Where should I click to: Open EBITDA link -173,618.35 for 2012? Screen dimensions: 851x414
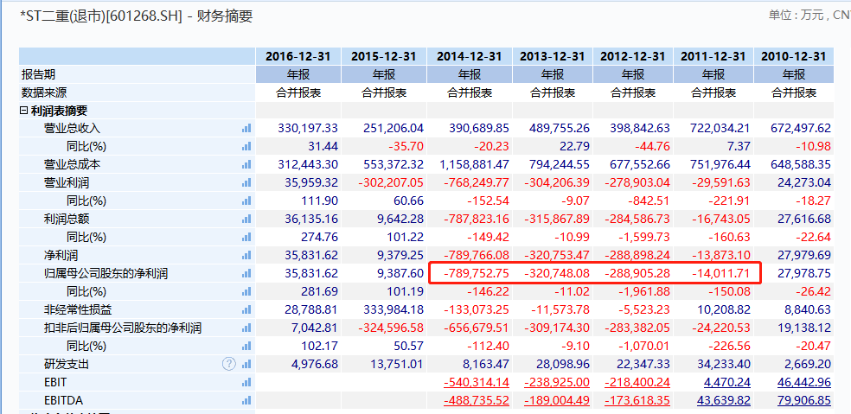coord(637,400)
